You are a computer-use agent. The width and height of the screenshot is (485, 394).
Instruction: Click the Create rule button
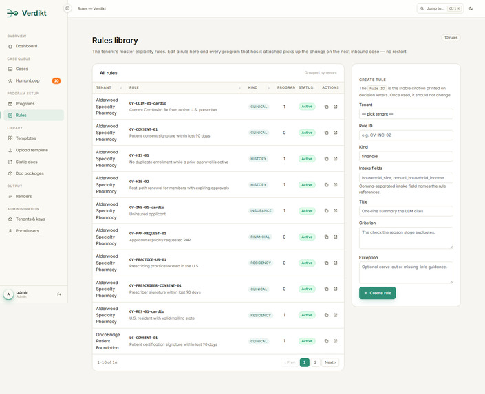click(378, 293)
